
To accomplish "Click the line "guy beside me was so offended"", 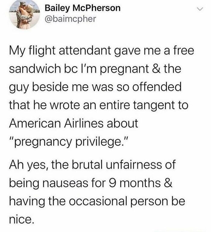I will (95, 87).
